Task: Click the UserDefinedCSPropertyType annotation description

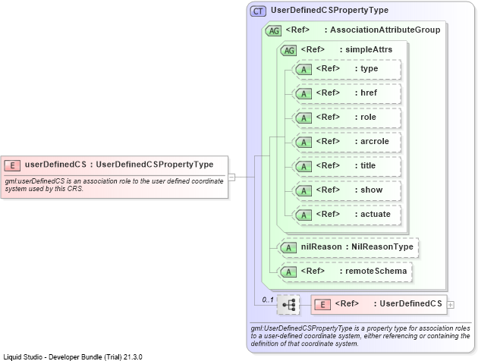Action: [360, 336]
